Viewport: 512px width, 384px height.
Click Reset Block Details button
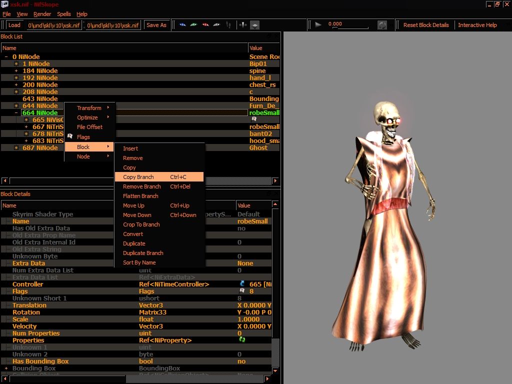coord(426,25)
